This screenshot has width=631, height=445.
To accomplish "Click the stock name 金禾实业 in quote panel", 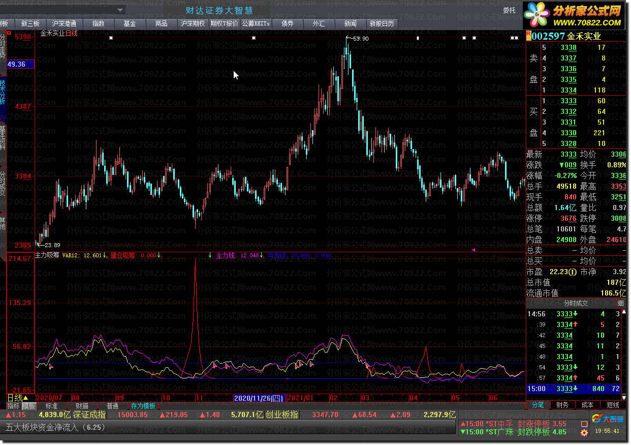I will [x=584, y=36].
